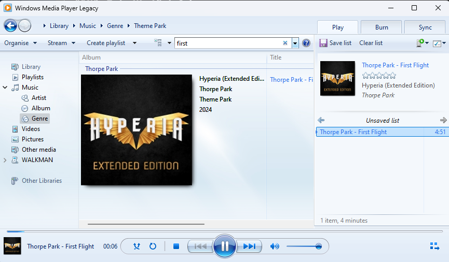Toggle repeat mode
Screen dimensions: 449x262
point(153,246)
